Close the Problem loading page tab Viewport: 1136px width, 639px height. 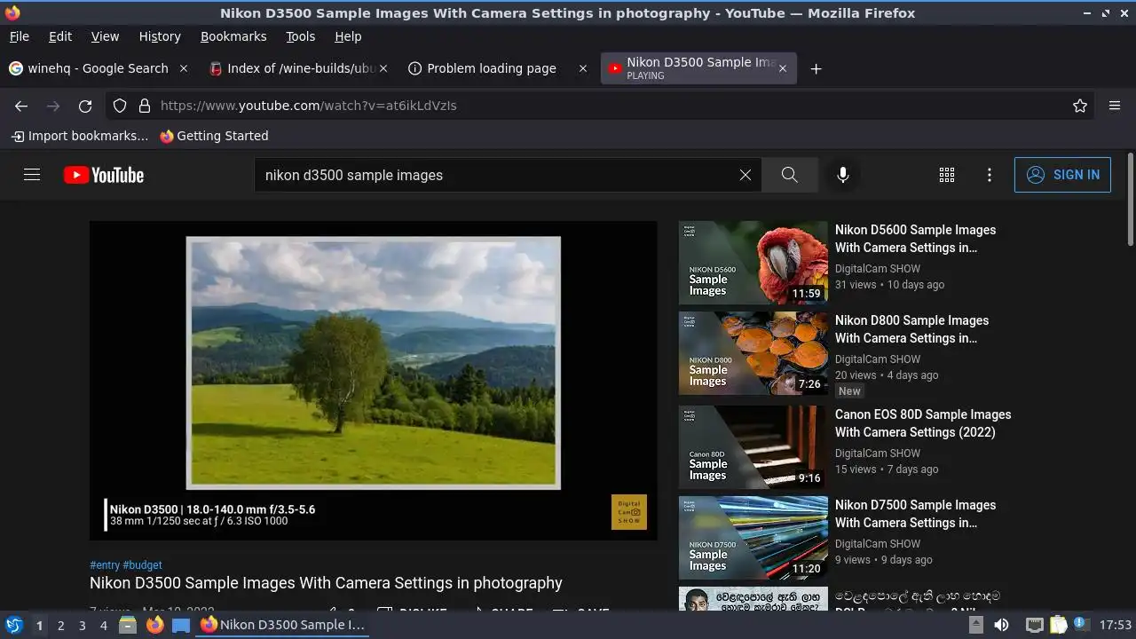coord(583,68)
